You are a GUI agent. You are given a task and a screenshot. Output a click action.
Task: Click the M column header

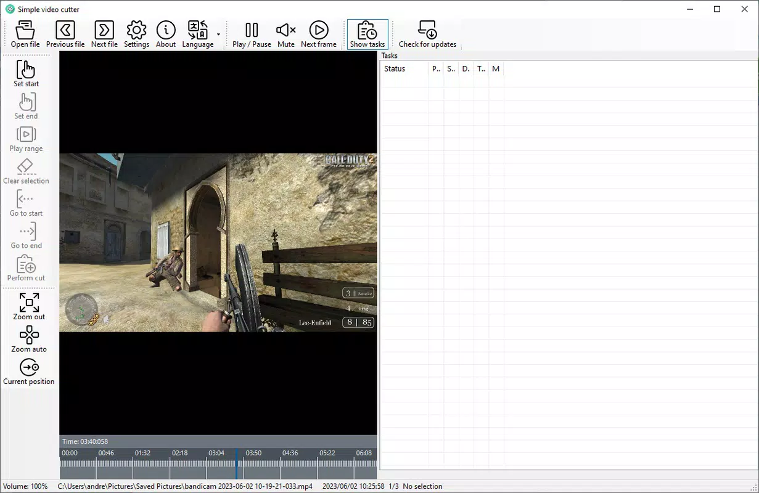496,69
